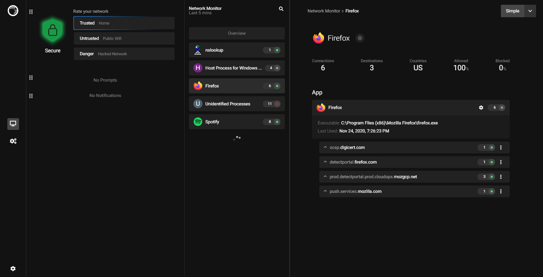Open the Spotify entry in Network Monitor
Viewport: 543px width, 277px height.
click(x=237, y=122)
